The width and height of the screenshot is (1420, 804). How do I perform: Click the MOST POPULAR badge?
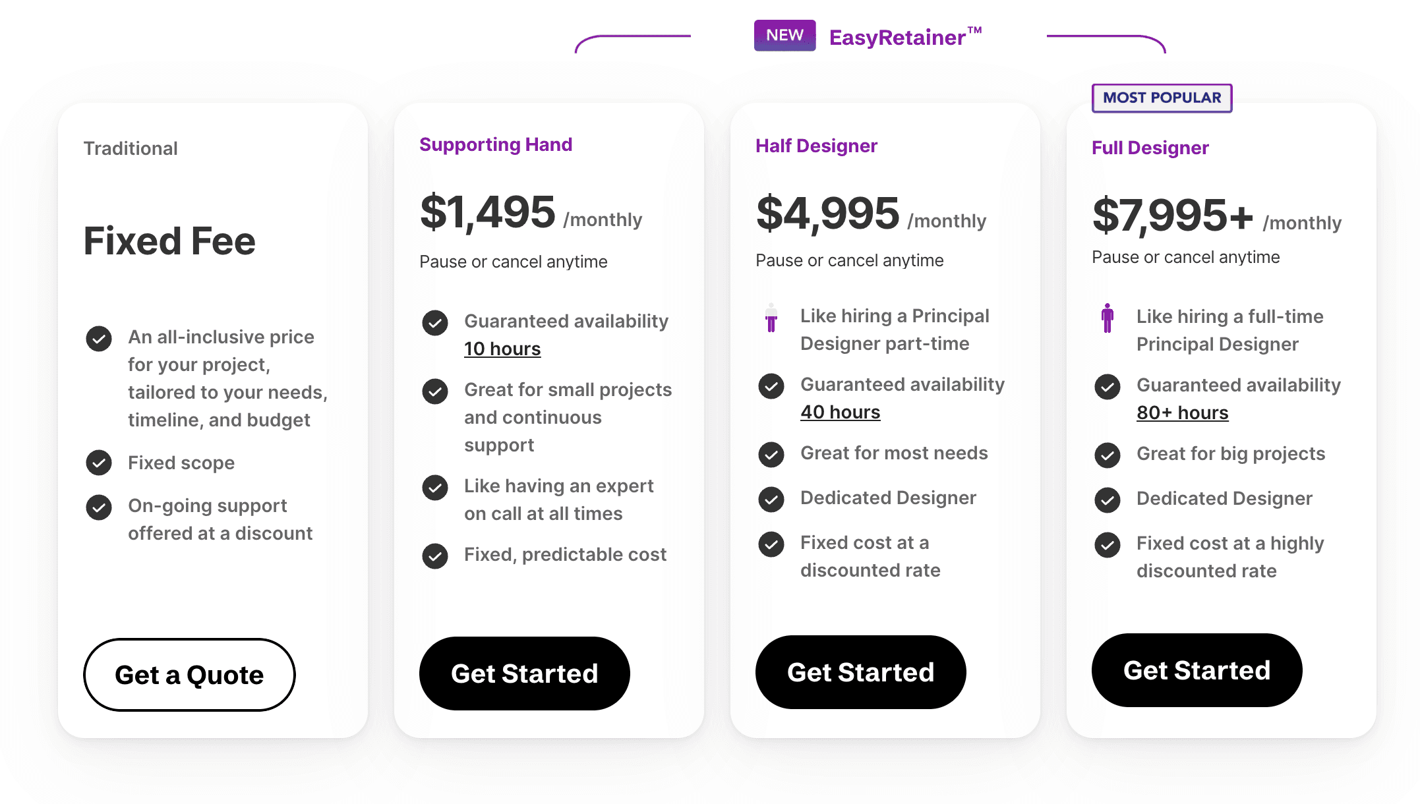[1162, 98]
